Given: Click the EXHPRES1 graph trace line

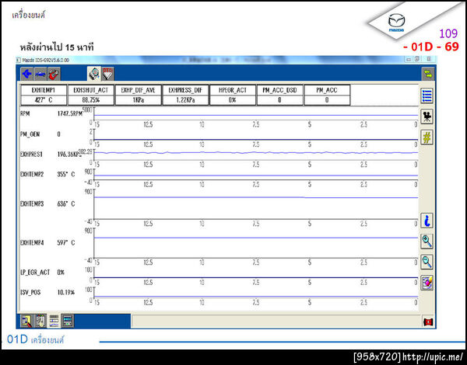Looking at the screenshot, I should 256,153.
